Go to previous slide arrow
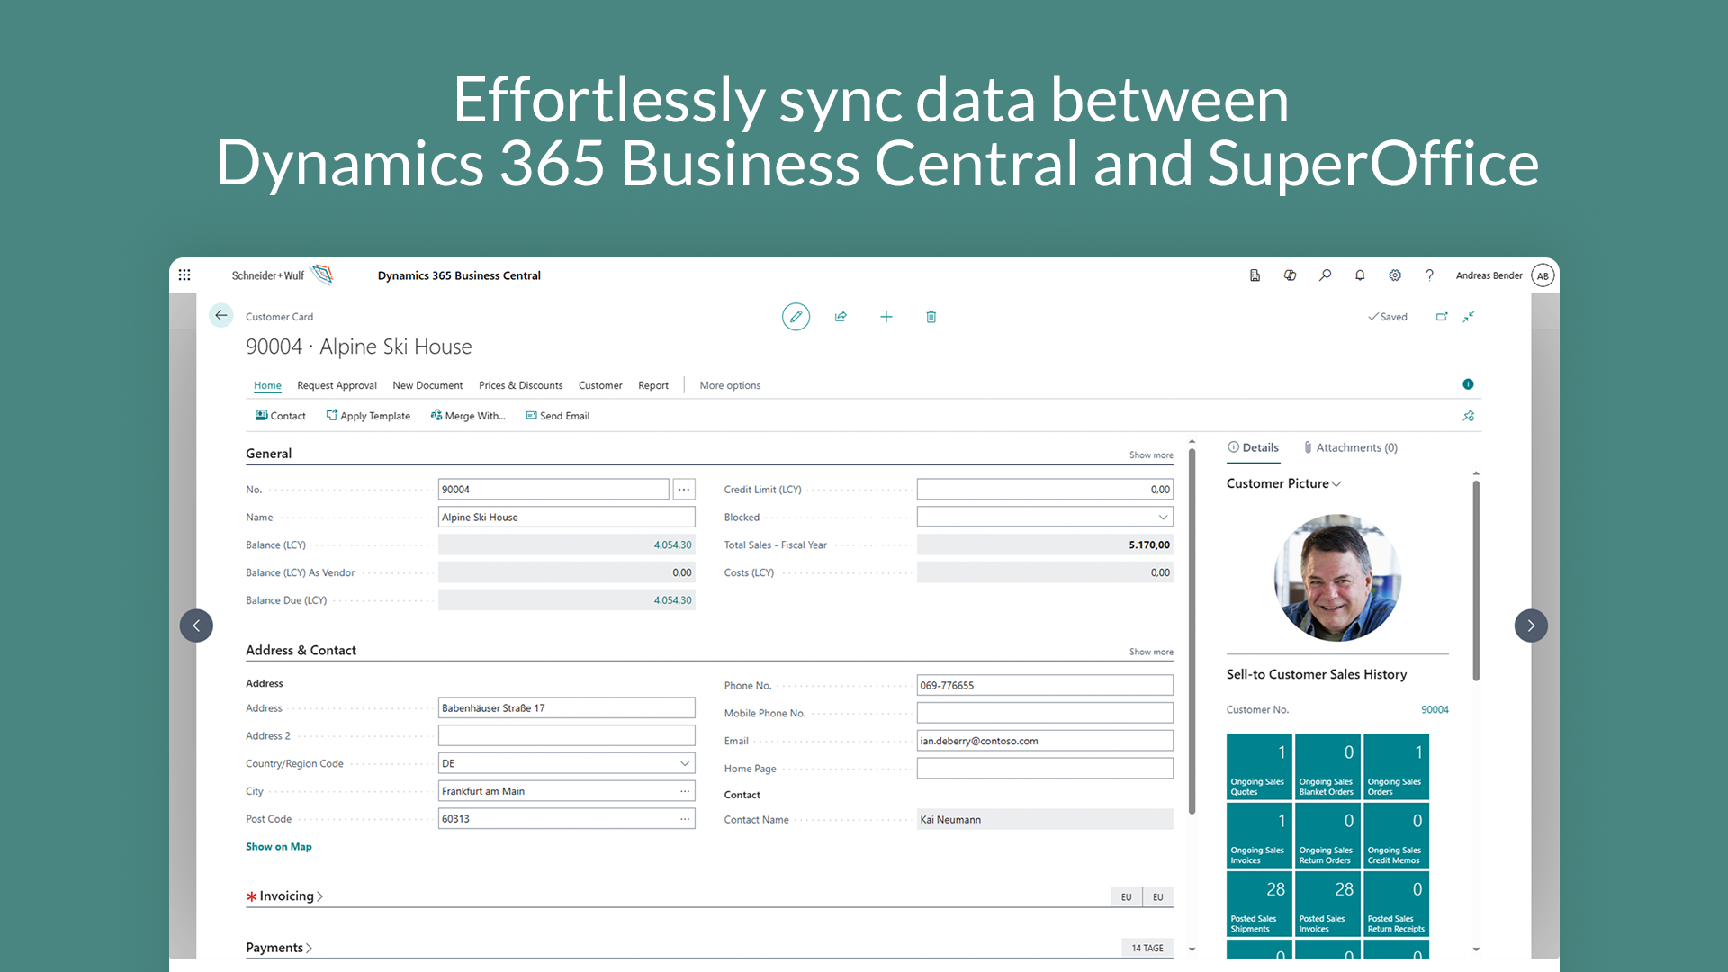Screen dimensions: 1728x972 point(196,625)
